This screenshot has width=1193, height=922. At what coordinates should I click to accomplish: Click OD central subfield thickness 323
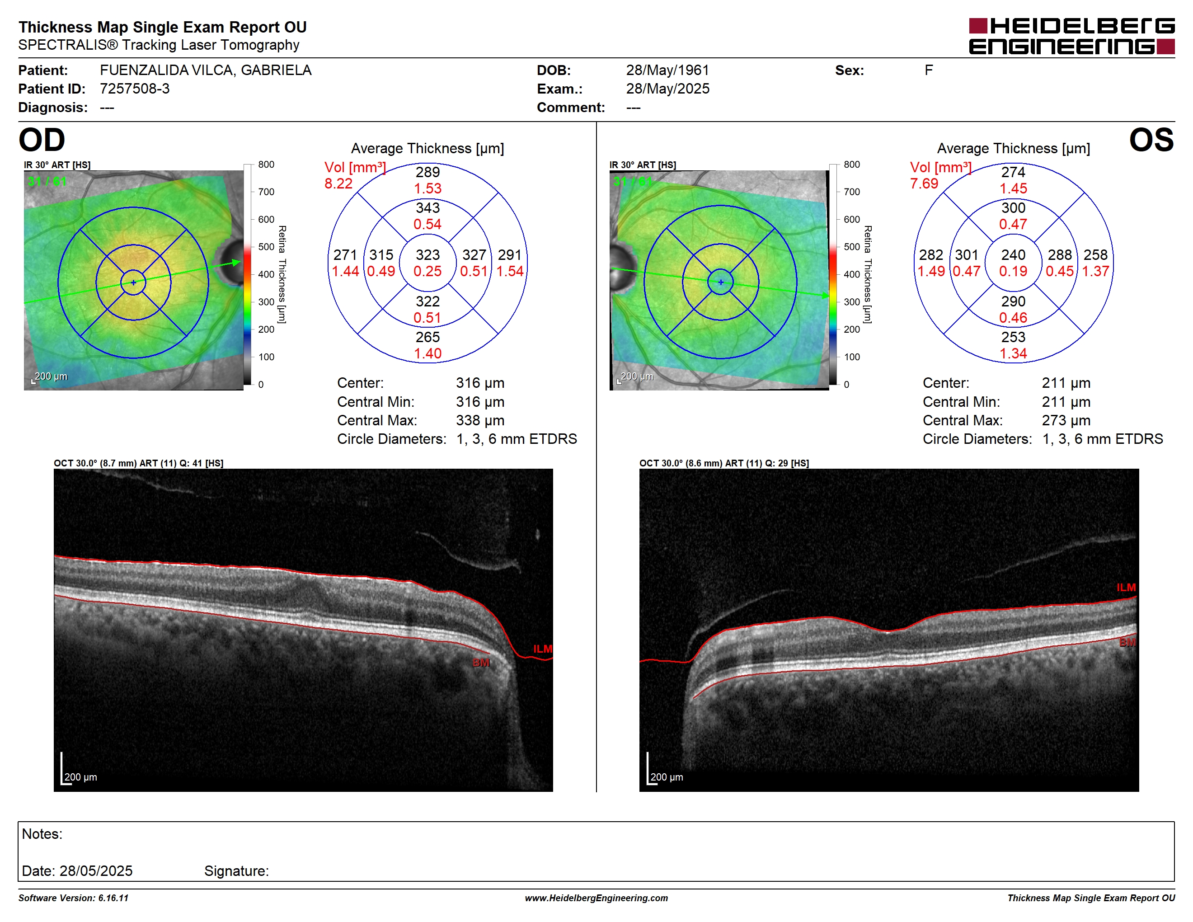[x=427, y=254]
